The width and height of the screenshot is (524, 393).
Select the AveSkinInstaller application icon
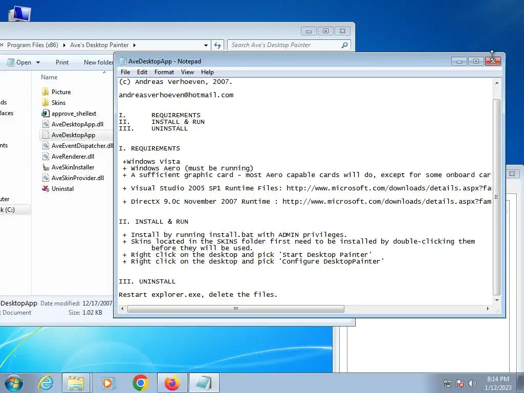pyautogui.click(x=46, y=167)
